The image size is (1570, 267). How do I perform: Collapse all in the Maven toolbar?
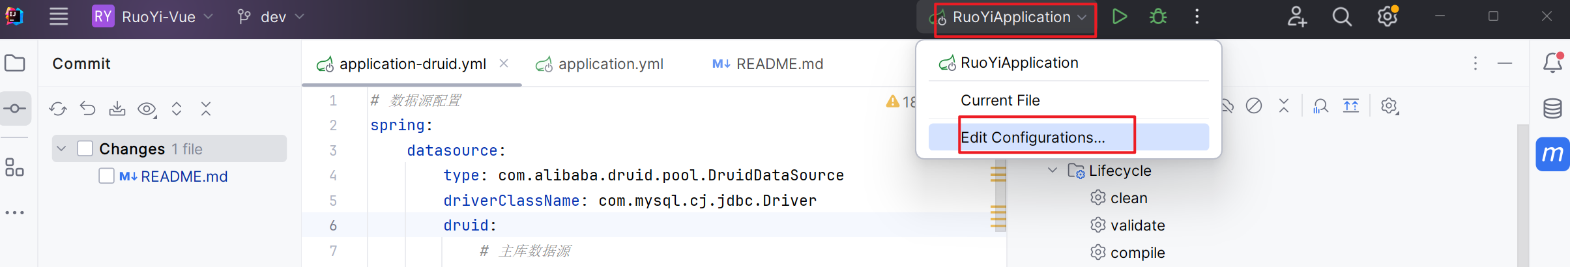(1284, 105)
